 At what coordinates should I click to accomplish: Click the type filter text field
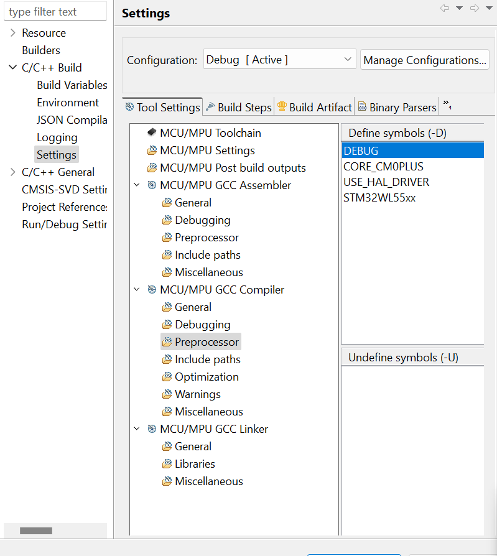tap(54, 12)
